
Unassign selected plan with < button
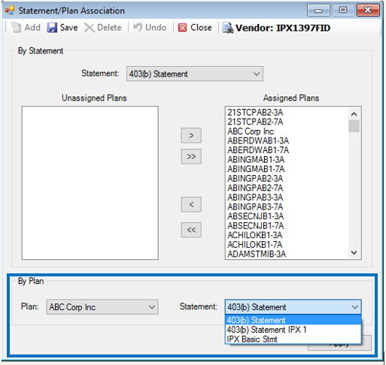(191, 204)
